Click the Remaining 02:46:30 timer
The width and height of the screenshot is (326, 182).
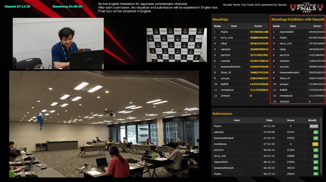click(x=67, y=6)
